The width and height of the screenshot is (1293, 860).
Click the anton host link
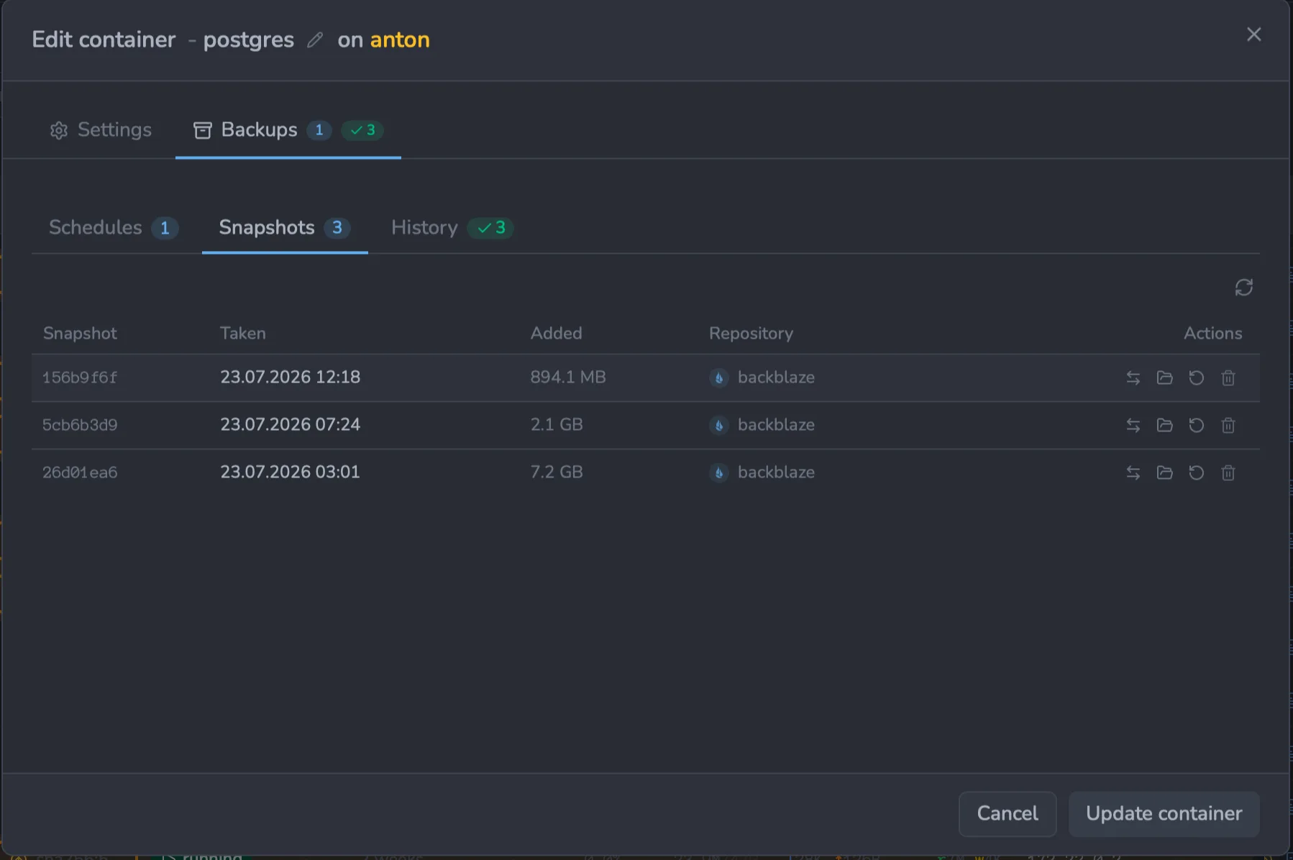point(400,40)
